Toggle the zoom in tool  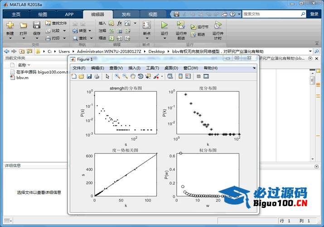117,76
